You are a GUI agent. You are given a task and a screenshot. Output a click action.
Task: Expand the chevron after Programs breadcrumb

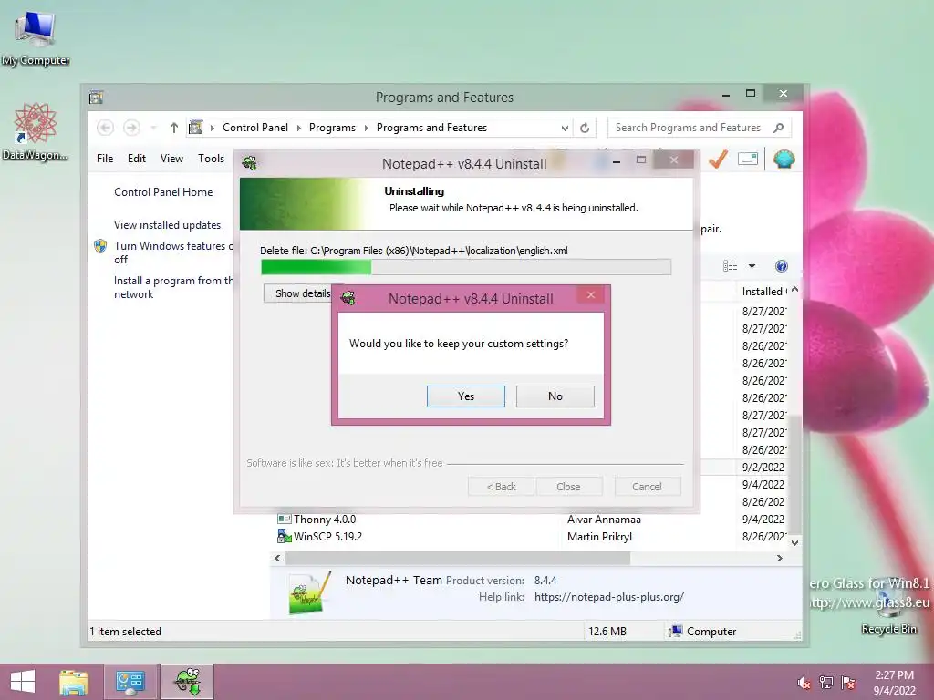click(366, 128)
